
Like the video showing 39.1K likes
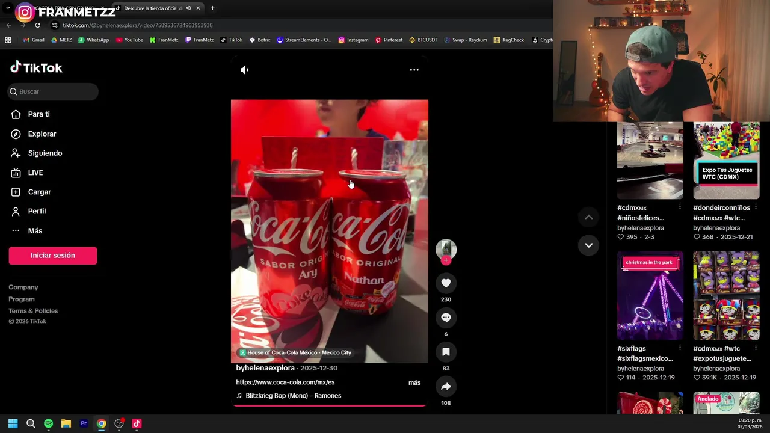point(697,378)
